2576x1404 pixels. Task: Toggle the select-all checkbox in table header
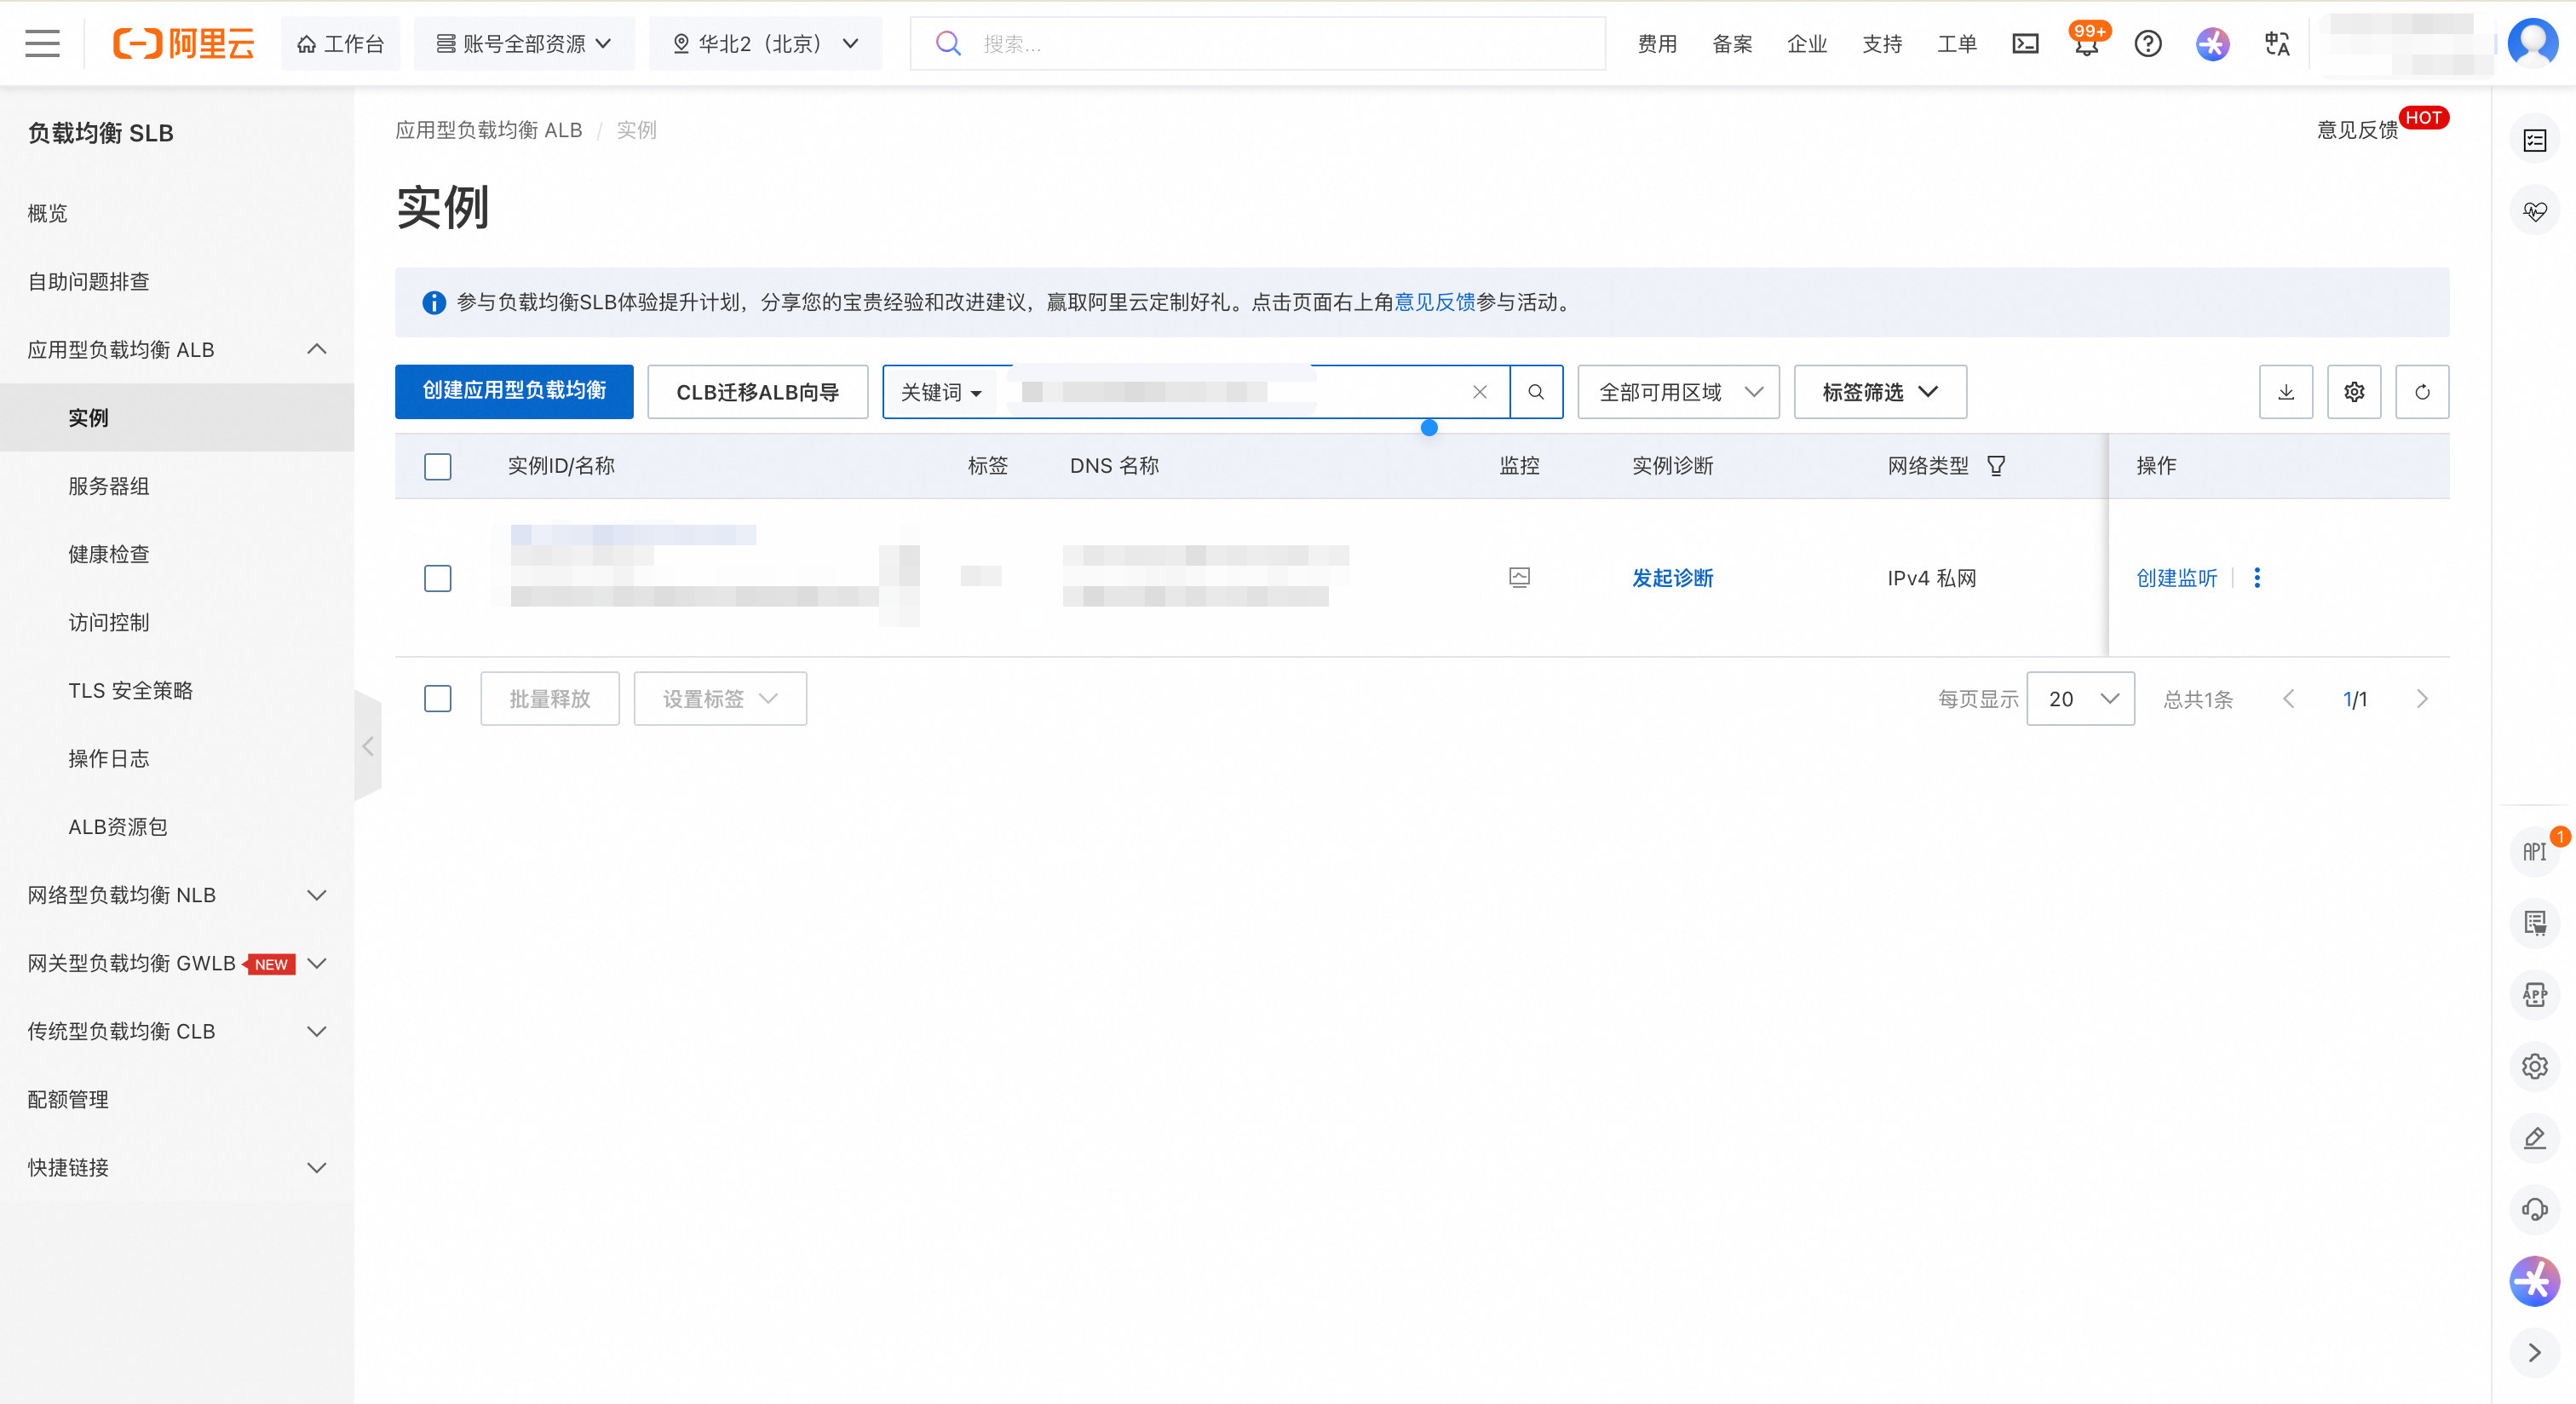click(x=437, y=467)
